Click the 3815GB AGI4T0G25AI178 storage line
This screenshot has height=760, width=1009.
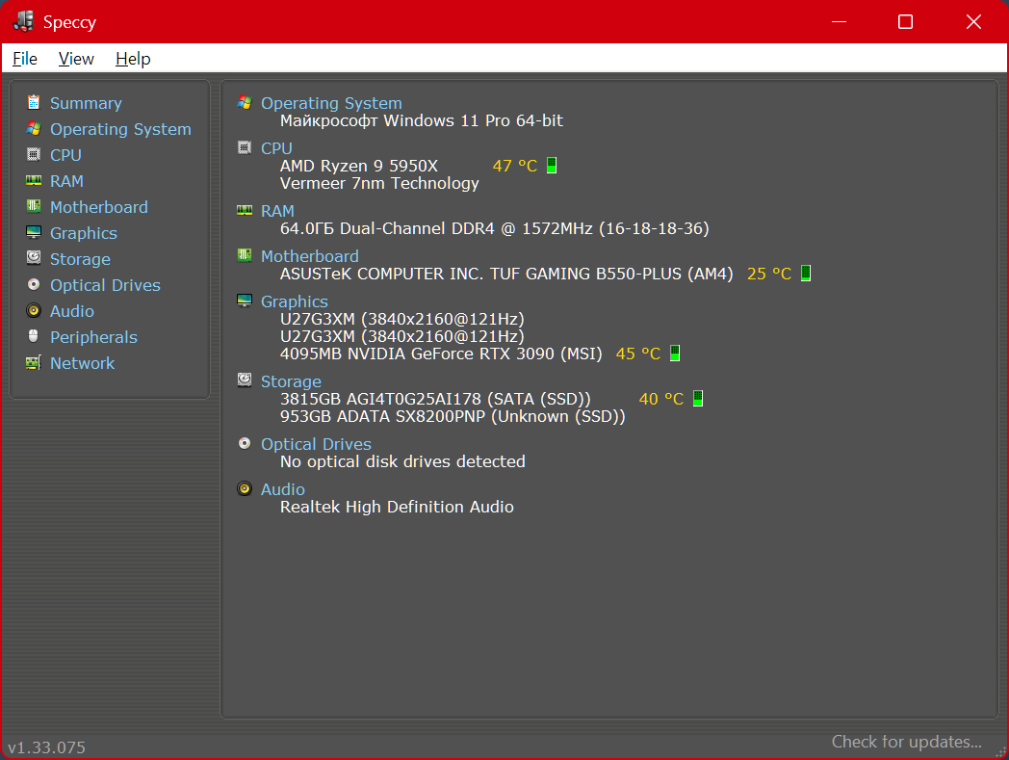pyautogui.click(x=435, y=399)
